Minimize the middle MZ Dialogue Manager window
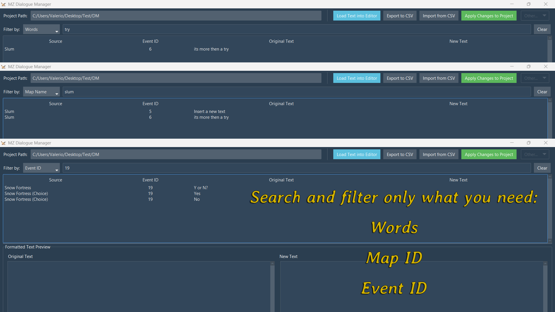Image resolution: width=555 pixels, height=312 pixels. (512, 66)
